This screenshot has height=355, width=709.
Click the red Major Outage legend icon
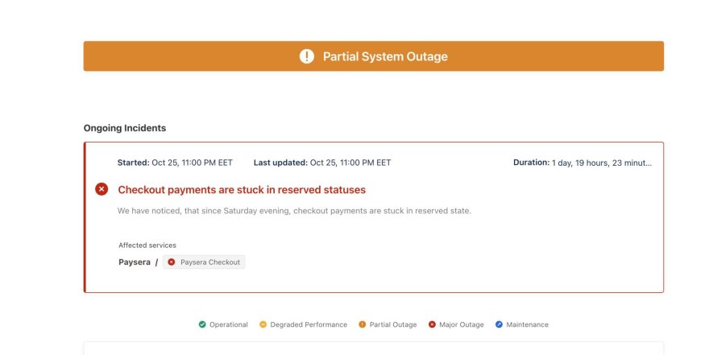click(432, 324)
